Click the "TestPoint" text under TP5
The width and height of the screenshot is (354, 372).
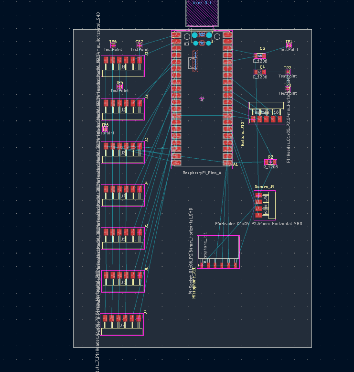113,50
